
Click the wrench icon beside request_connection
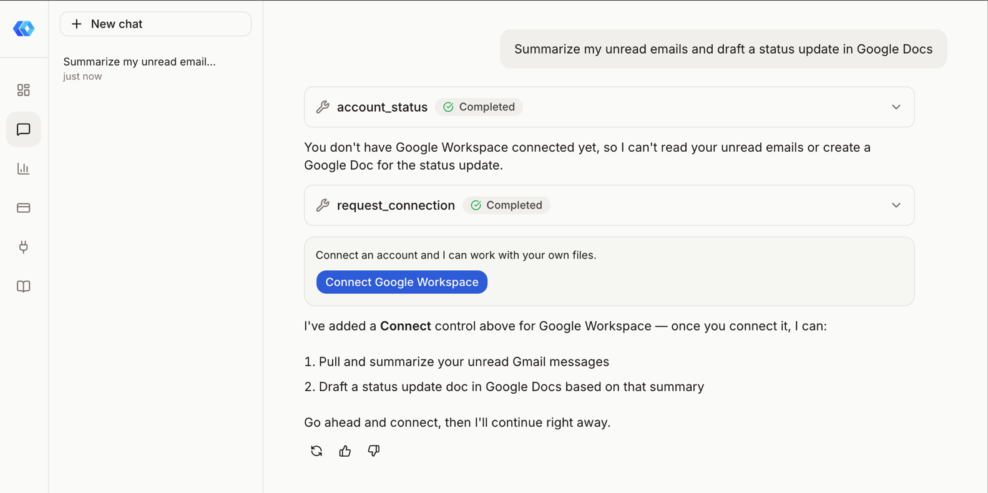(323, 205)
